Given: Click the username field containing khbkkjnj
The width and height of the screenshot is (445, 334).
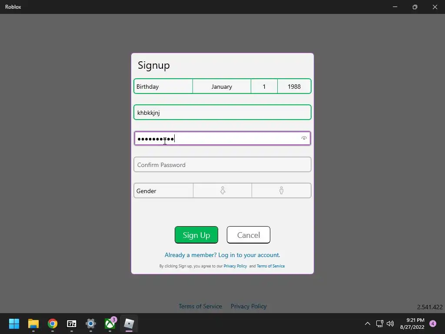Looking at the screenshot, I should pyautogui.click(x=222, y=113).
